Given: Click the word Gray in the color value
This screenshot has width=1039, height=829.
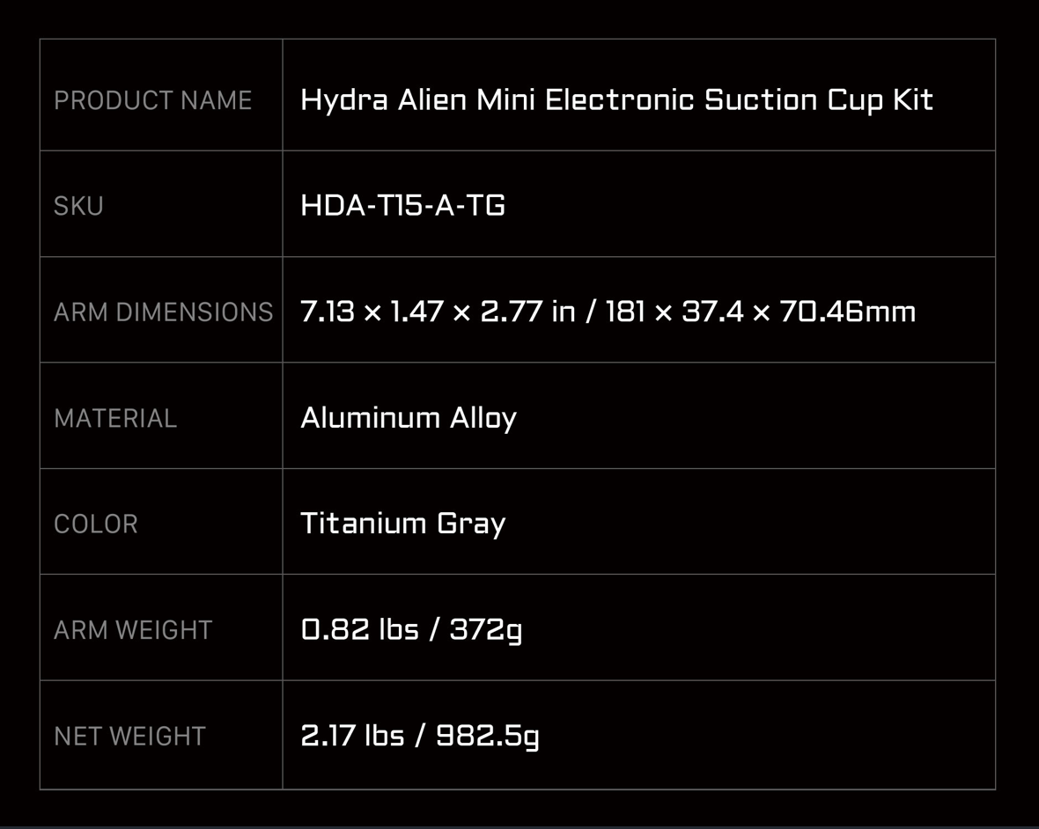Looking at the screenshot, I should click(471, 524).
